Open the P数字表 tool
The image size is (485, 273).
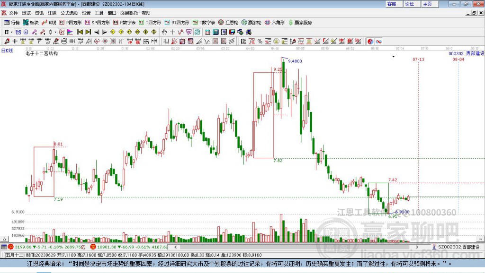[125, 23]
